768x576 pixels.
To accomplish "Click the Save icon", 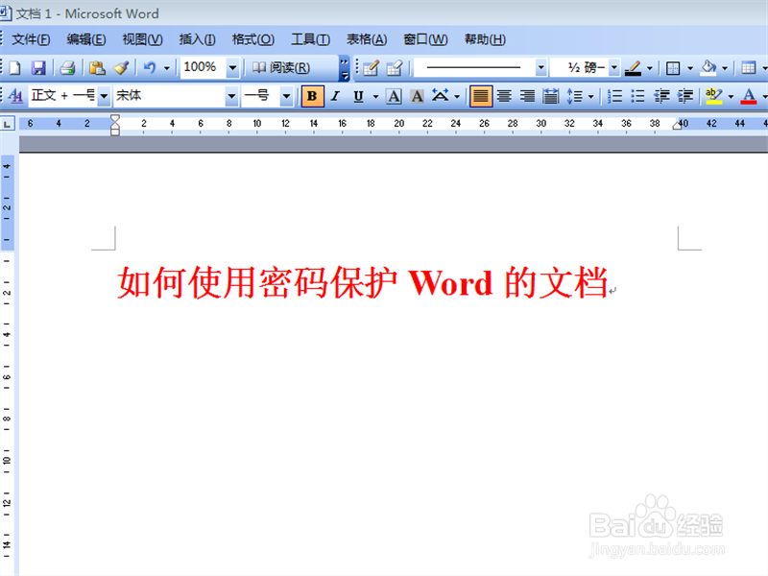I will (36, 68).
